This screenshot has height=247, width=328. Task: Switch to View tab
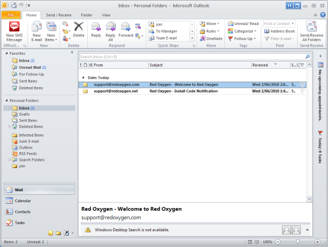coord(106,15)
